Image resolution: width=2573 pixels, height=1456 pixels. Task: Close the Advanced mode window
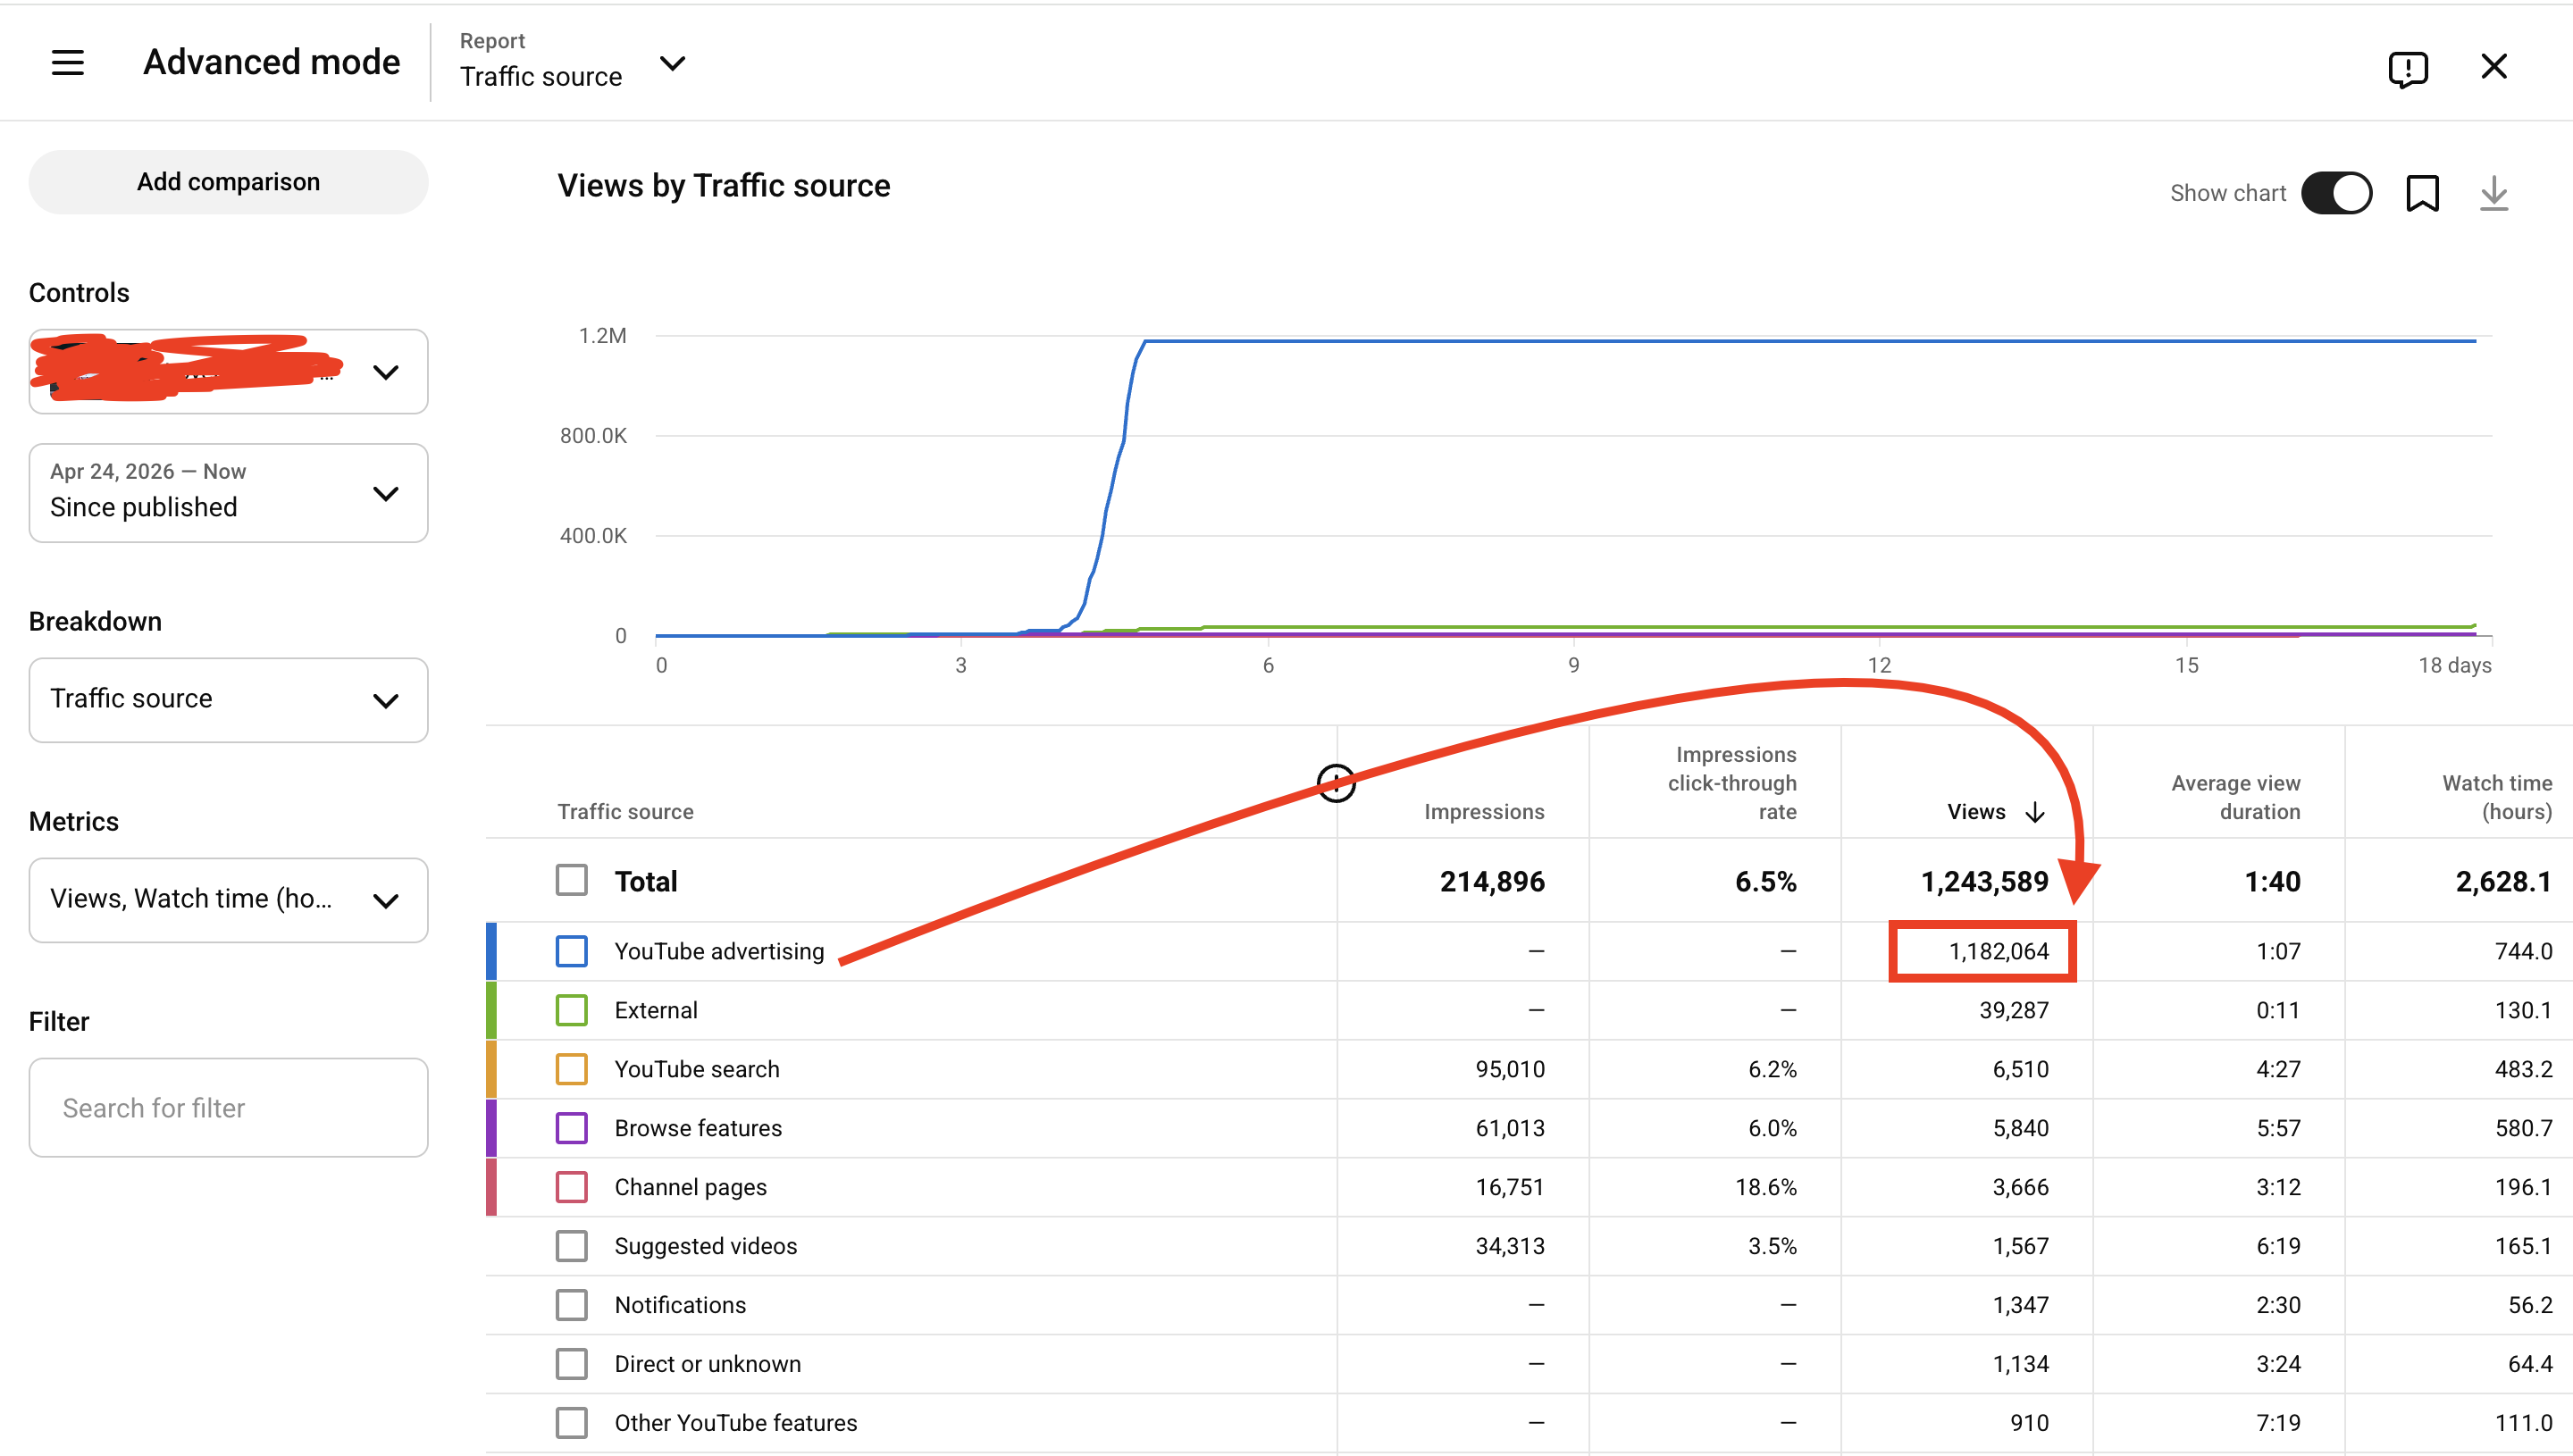click(x=2494, y=66)
